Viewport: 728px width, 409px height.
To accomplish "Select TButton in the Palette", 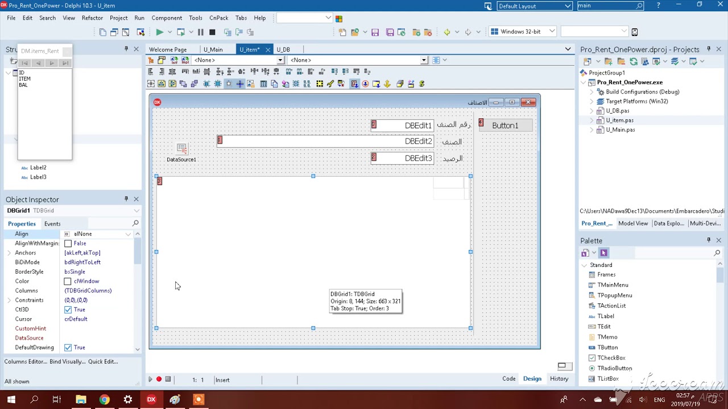I will click(607, 348).
